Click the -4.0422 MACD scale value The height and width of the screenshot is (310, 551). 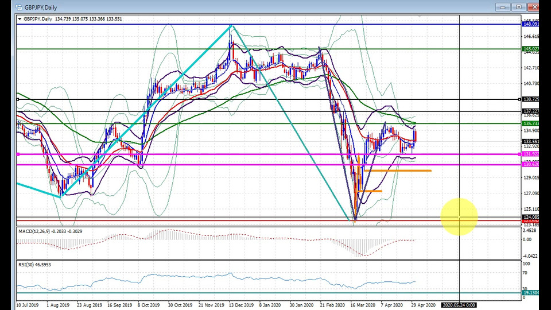click(x=530, y=256)
